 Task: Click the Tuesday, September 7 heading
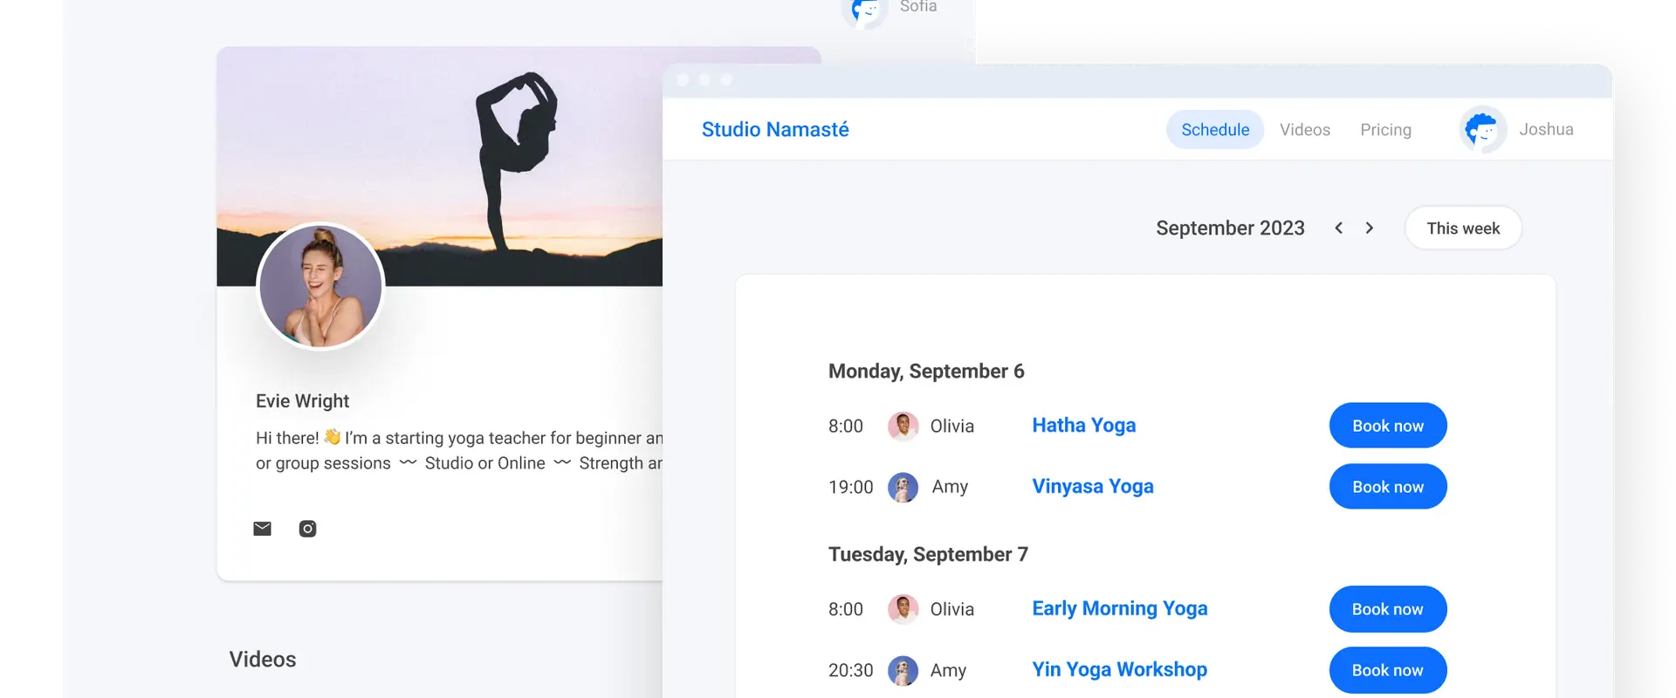[928, 555]
